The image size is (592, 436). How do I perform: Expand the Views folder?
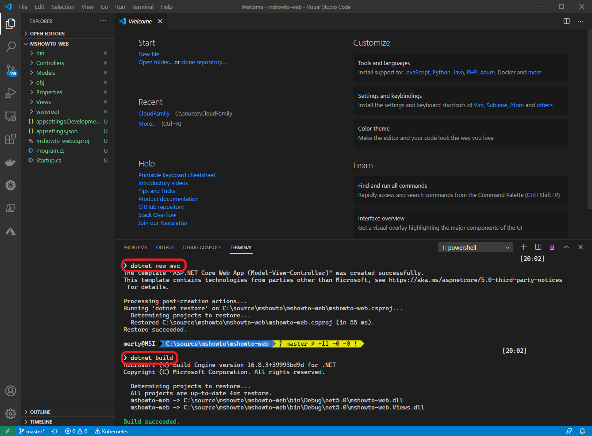(68, 102)
